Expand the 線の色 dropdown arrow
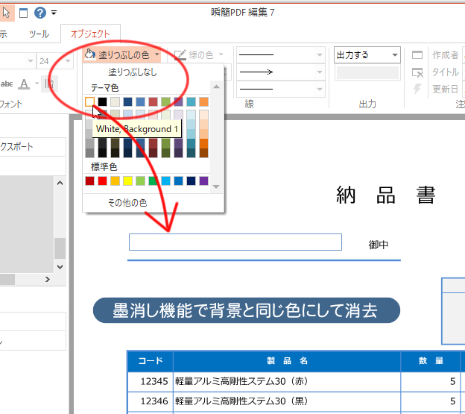The width and height of the screenshot is (465, 414). click(221, 54)
